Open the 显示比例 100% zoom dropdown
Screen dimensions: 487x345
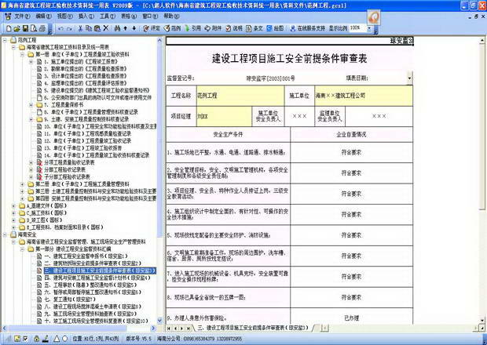(369, 28)
